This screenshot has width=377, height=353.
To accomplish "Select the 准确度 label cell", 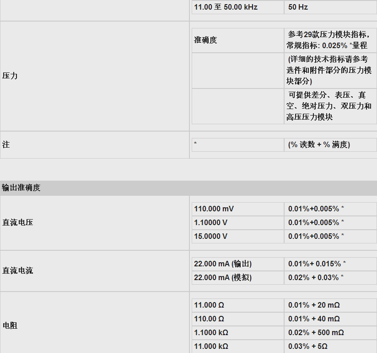I will click(205, 40).
